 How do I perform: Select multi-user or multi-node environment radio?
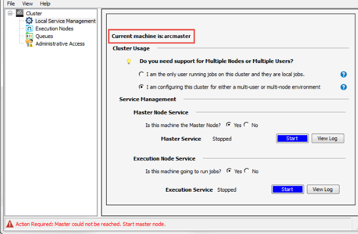click(141, 87)
